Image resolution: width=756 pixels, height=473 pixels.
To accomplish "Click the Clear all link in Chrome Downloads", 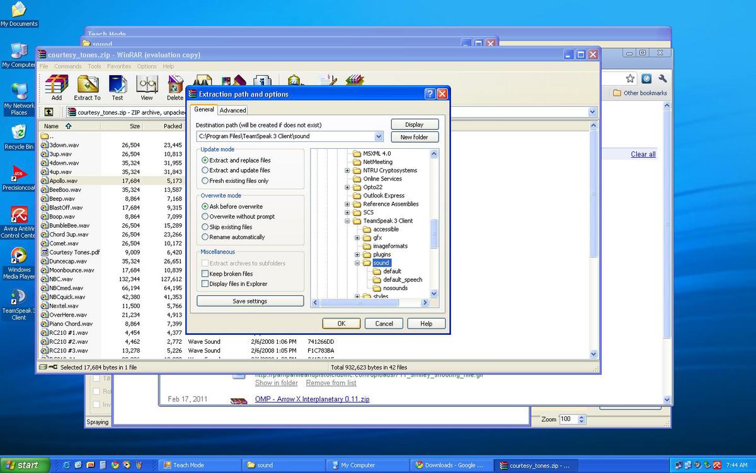I will 643,155.
